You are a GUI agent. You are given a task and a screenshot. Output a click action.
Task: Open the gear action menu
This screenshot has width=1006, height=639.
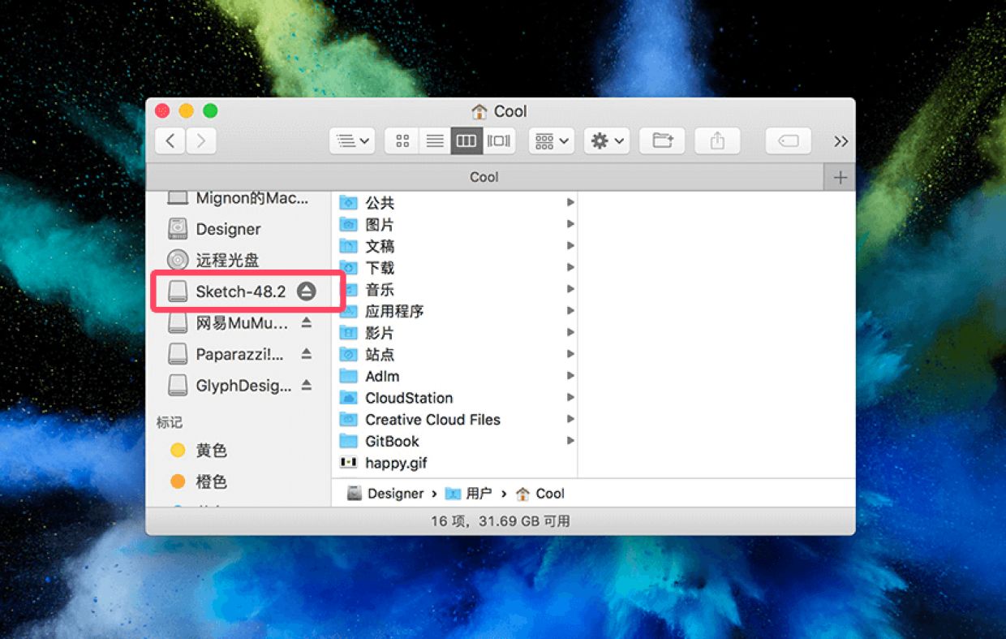tap(607, 140)
